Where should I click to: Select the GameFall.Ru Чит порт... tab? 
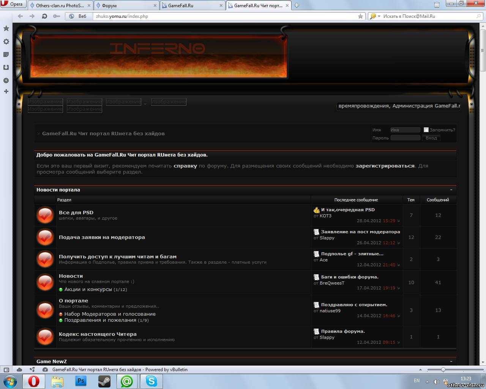point(258,5)
